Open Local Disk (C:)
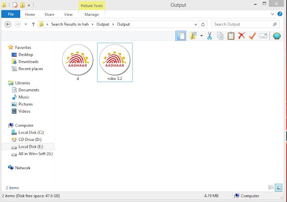 tap(31, 132)
